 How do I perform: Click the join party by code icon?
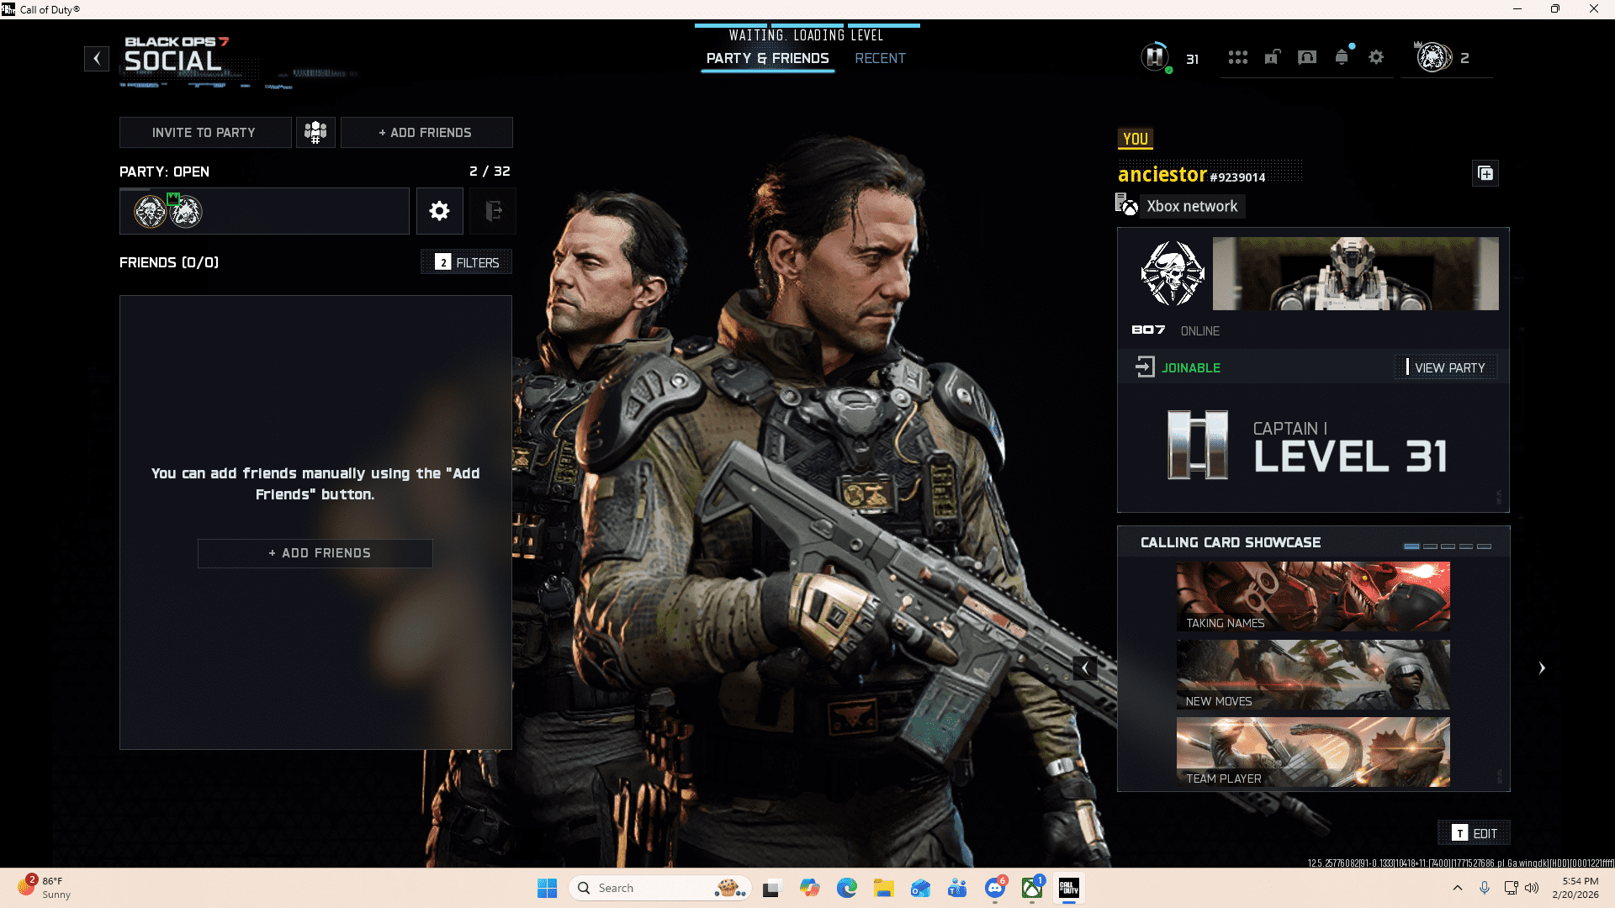(315, 132)
